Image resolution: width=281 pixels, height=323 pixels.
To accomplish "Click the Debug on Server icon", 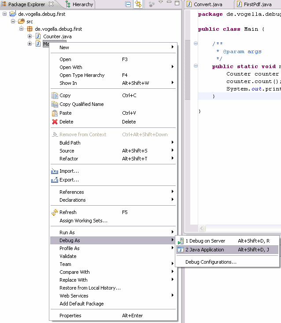I will click(x=181, y=241).
